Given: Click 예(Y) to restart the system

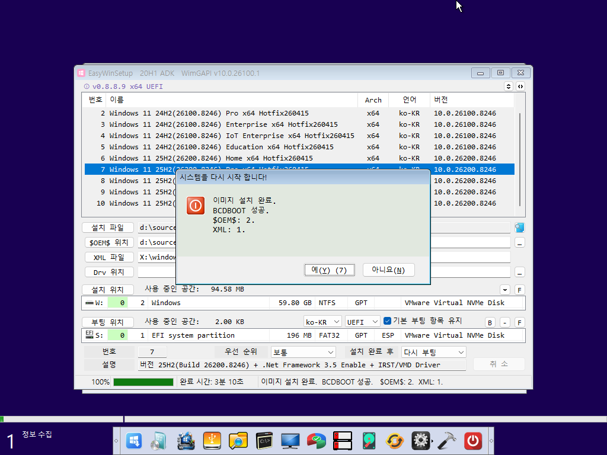Looking at the screenshot, I should click(x=330, y=270).
